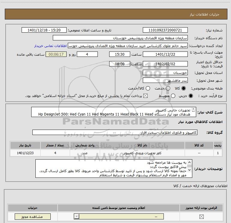Click the کد کالا column header
Screen dimensions: 231x223
pos(199,145)
